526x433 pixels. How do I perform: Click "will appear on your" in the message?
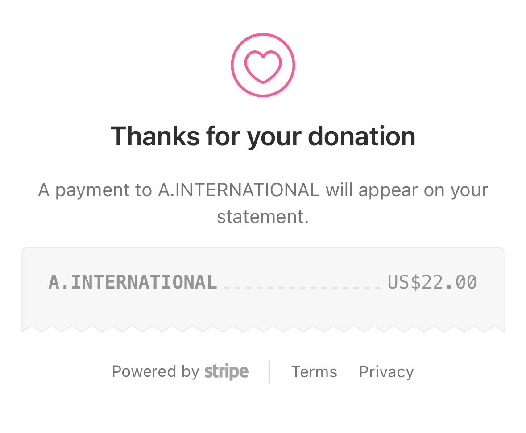tap(407, 190)
